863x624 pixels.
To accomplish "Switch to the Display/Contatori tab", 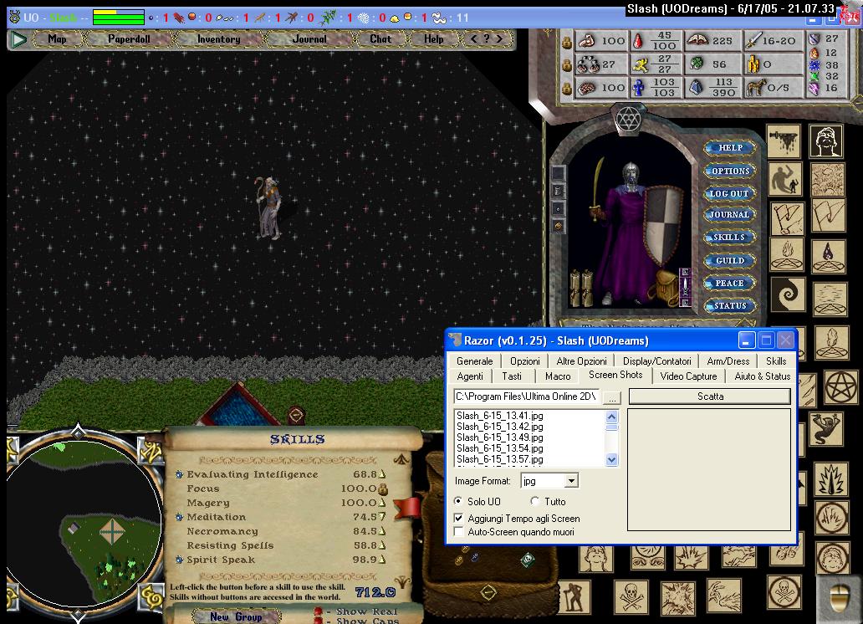I will [656, 361].
